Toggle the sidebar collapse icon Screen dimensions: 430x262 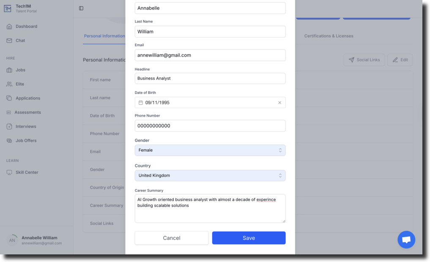coord(81,8)
